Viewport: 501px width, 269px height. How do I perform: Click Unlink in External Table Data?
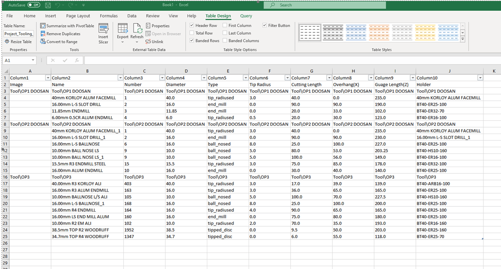click(x=154, y=42)
